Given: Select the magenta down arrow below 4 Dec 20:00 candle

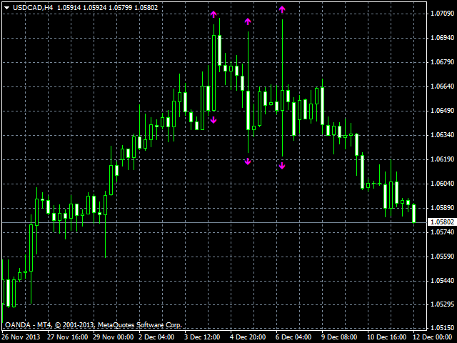Looking at the screenshot, I should pos(248,161).
